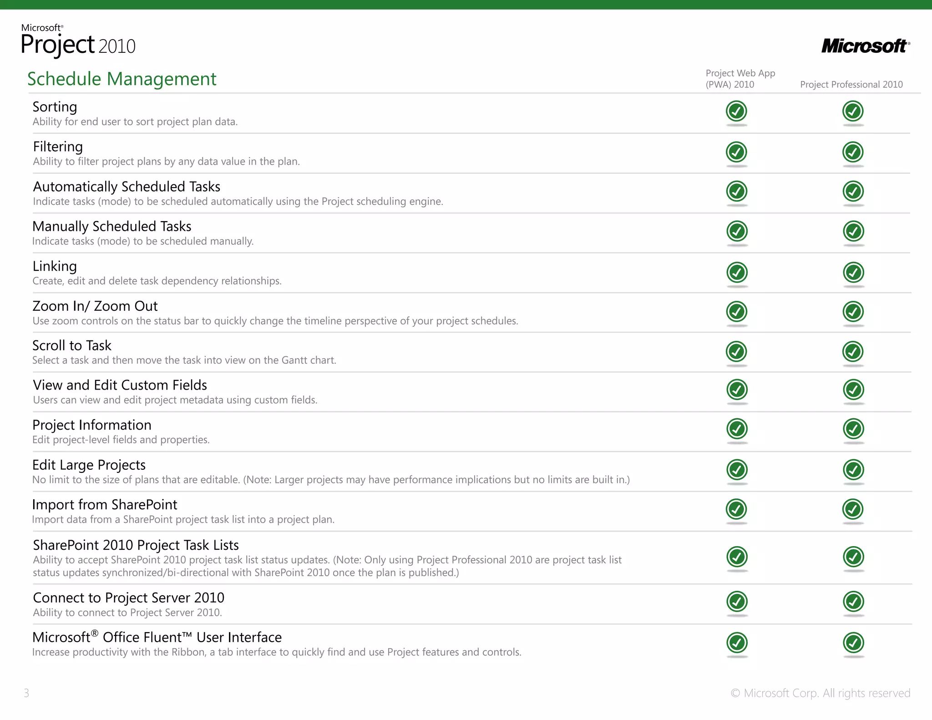Click 'Create, edit and delete task dependency relationships.'

pyautogui.click(x=157, y=281)
